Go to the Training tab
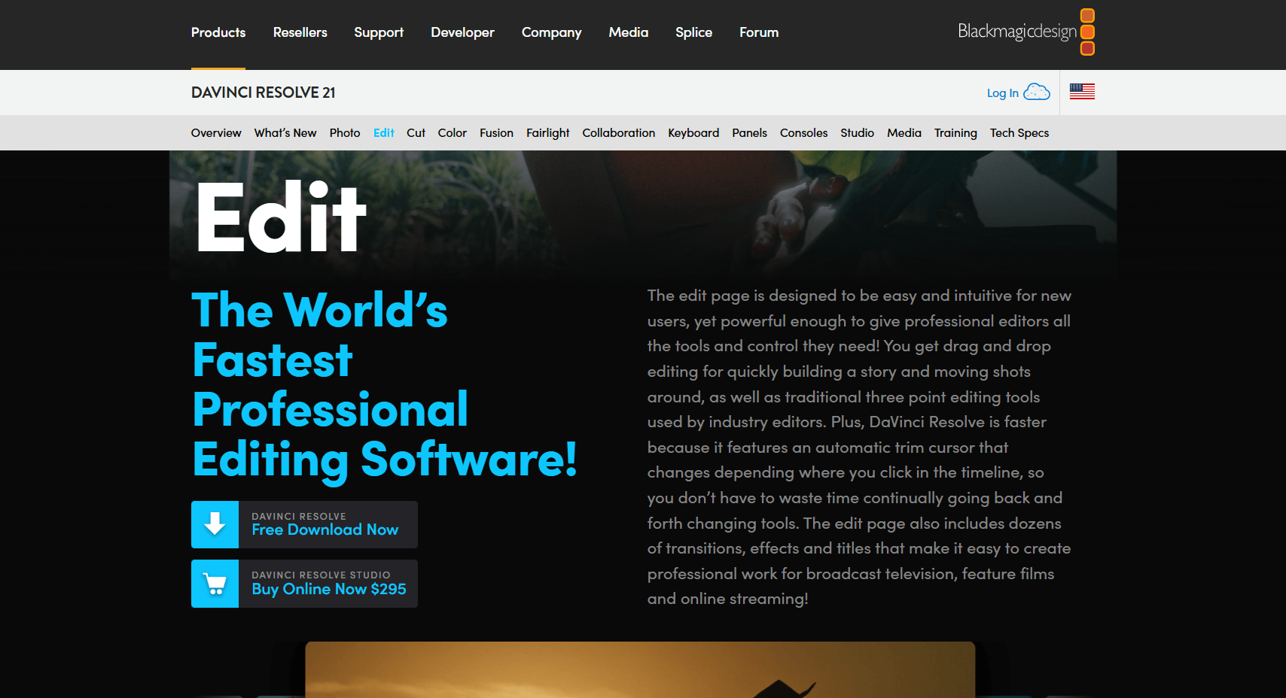 coord(955,132)
